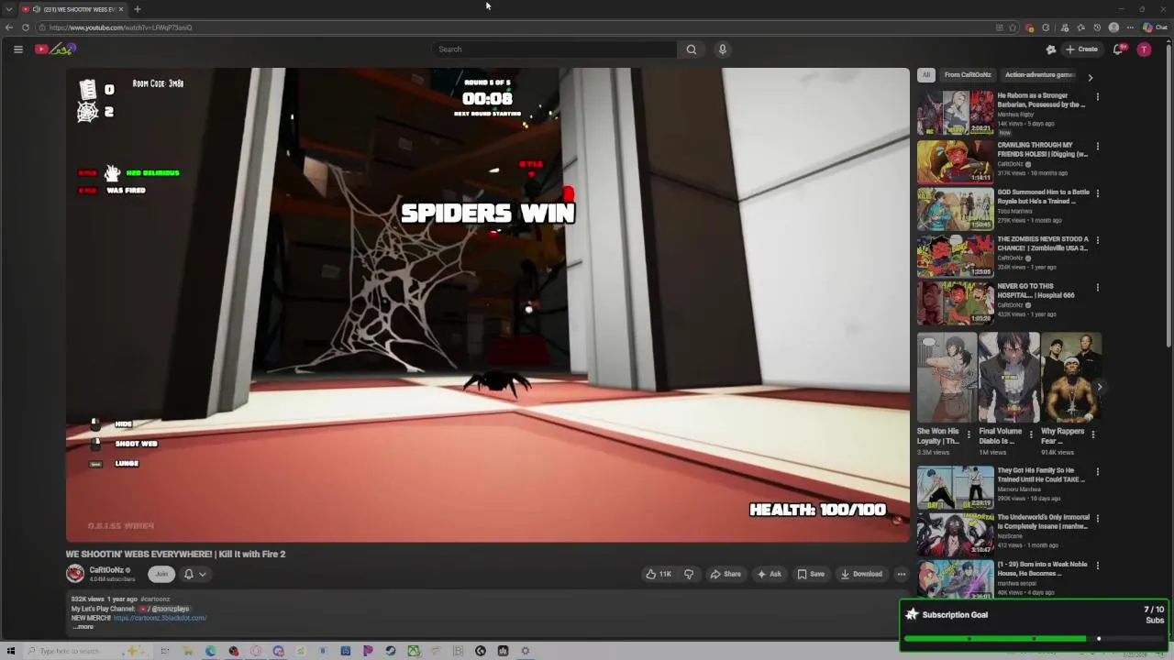
Task: Click the #cartoonz hashtag
Action: tap(155, 599)
